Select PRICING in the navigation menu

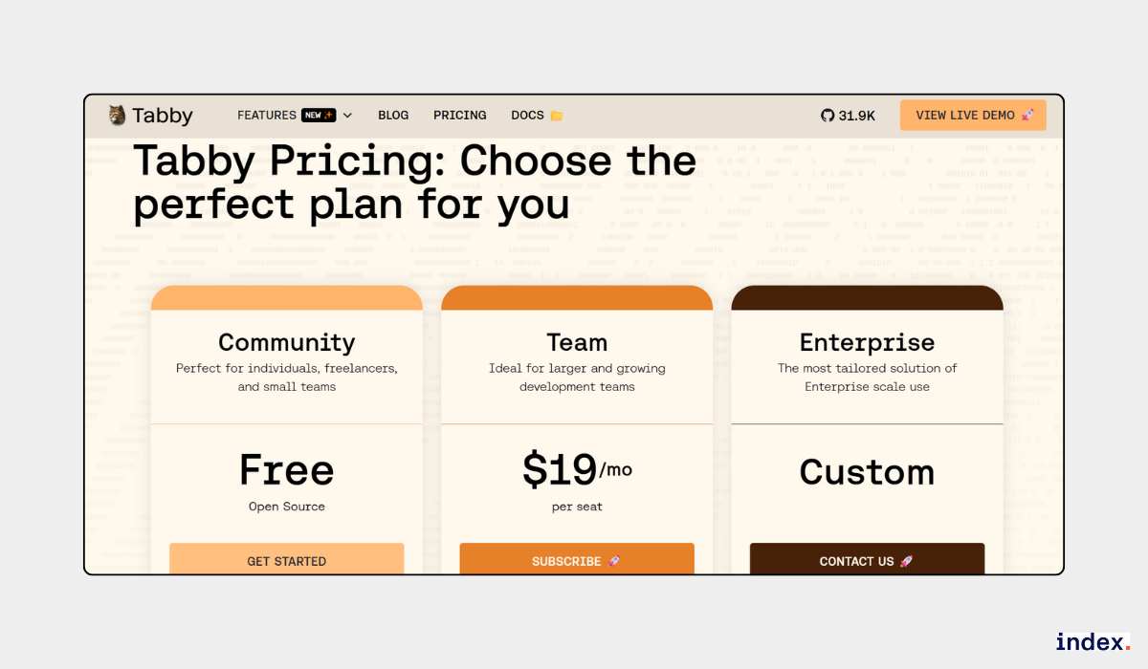click(459, 115)
